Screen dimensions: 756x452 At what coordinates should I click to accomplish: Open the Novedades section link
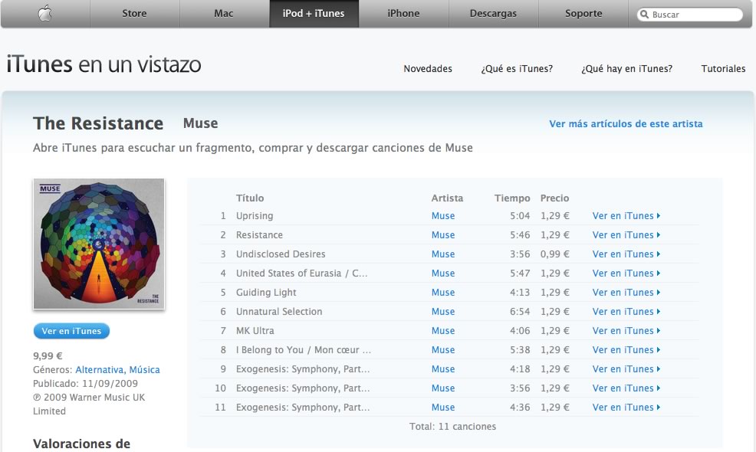click(428, 69)
